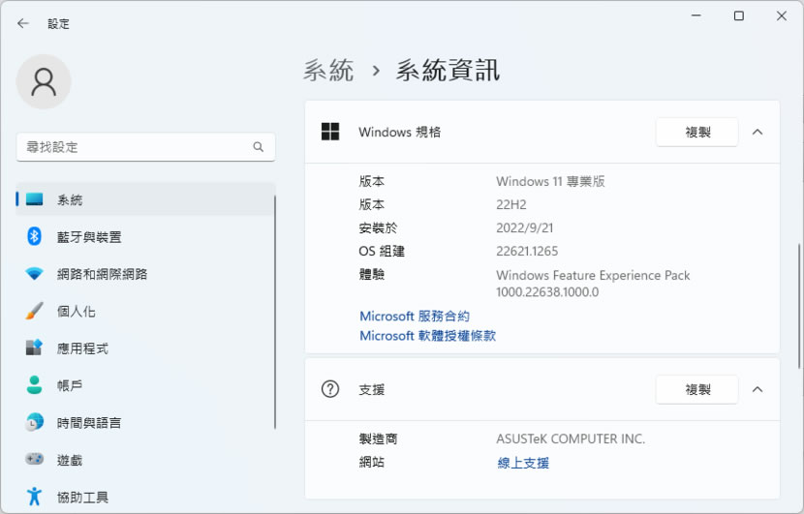Viewport: 804px width, 514px height.
Task: Click the sidebar navigation scrollbar
Action: coord(275,312)
